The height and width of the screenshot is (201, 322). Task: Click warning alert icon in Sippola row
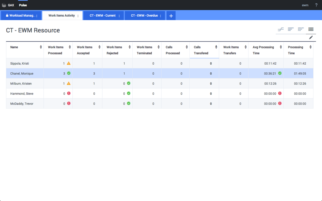(69, 63)
